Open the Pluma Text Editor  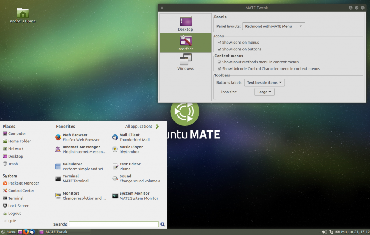(129, 166)
